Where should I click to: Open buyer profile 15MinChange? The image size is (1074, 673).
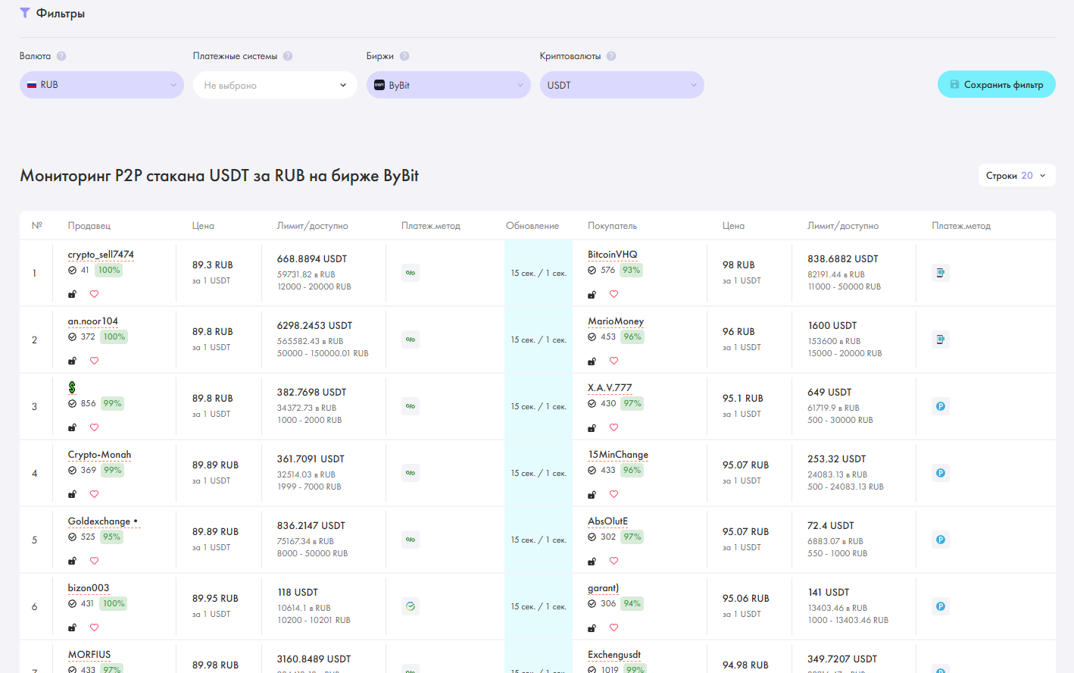pos(618,455)
